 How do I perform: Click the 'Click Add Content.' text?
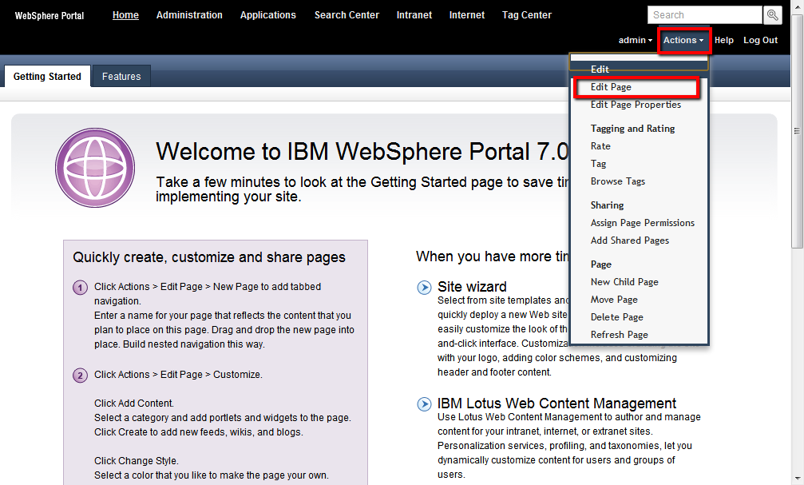pyautogui.click(x=134, y=404)
